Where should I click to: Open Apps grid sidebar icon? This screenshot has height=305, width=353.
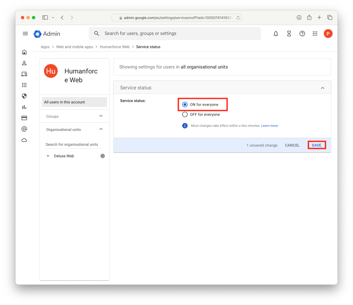coord(24,85)
